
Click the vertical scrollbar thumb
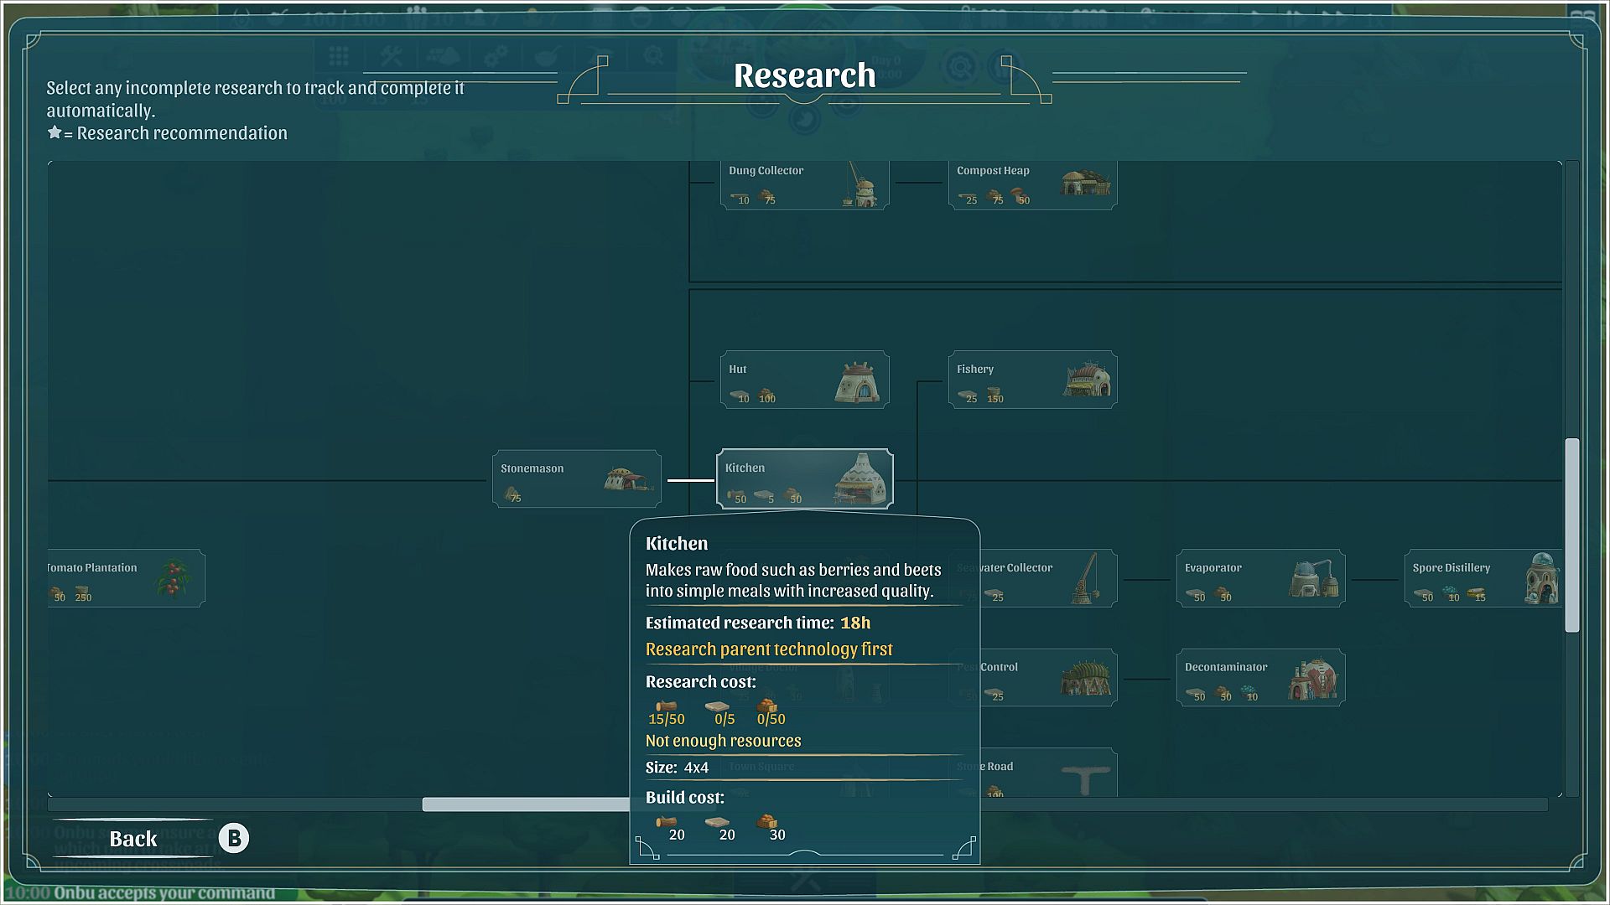[x=1571, y=535]
